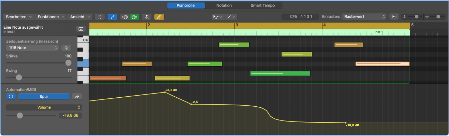
Task: Click the +3,2 dB automation point
Action: coord(165,92)
